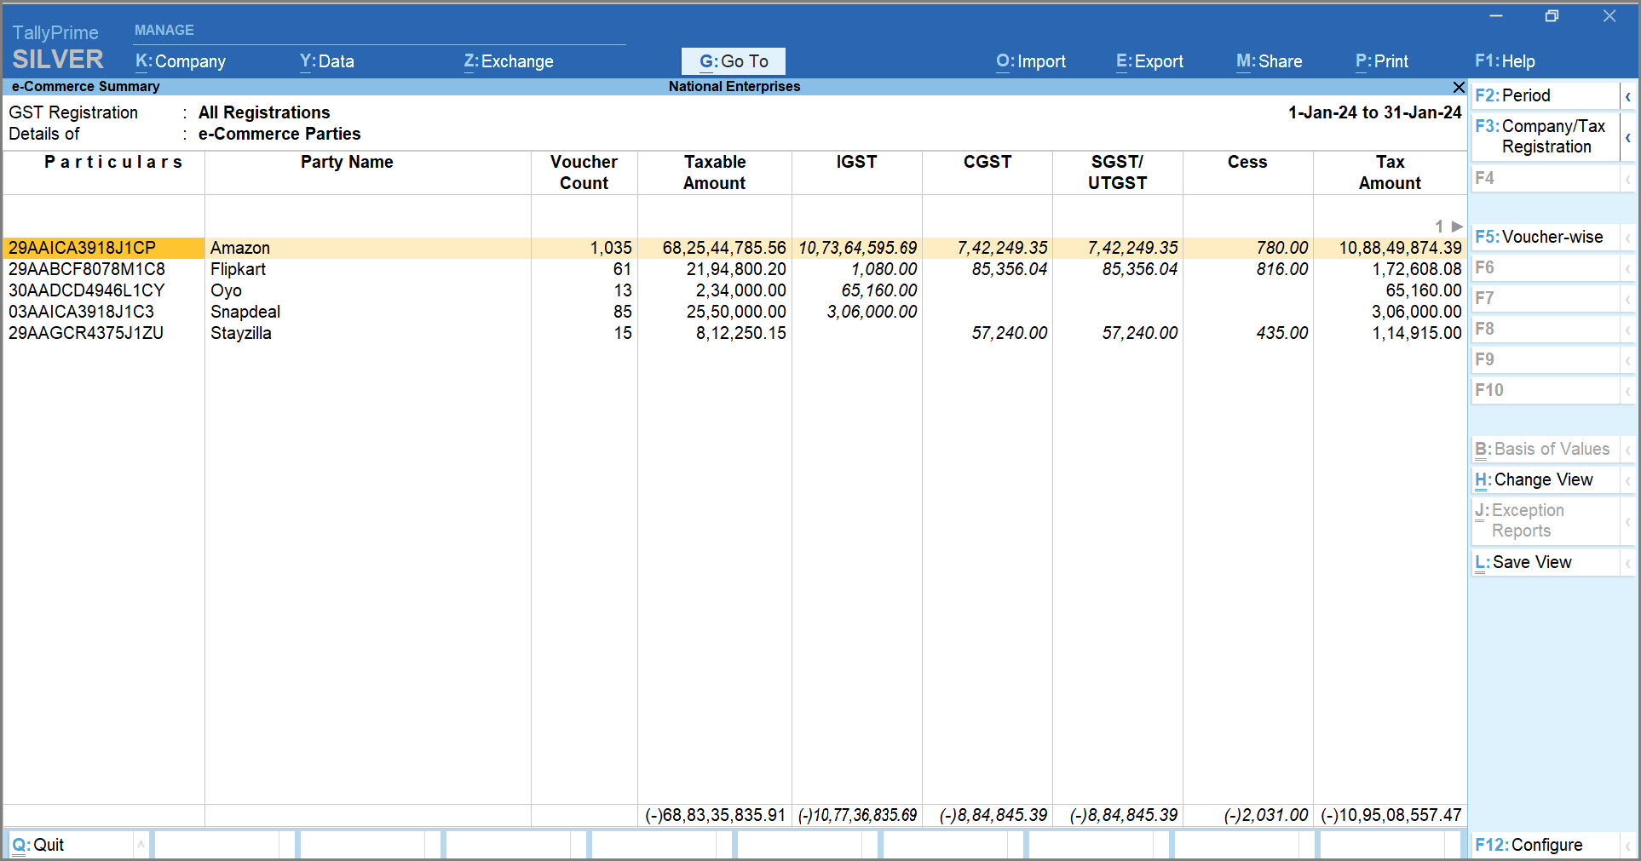This screenshot has width=1641, height=861.
Task: Click All Registrations value
Action: [264, 112]
